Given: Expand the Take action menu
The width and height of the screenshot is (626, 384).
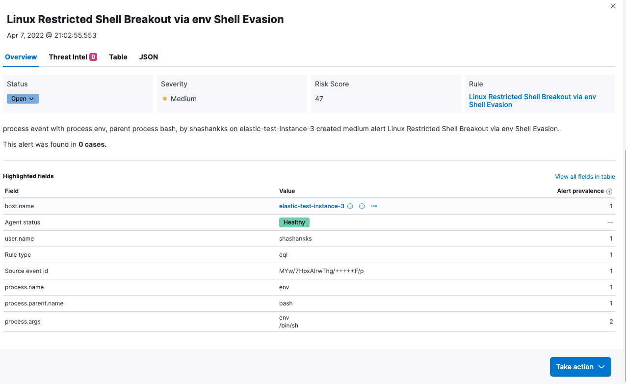Looking at the screenshot, I should click(580, 367).
